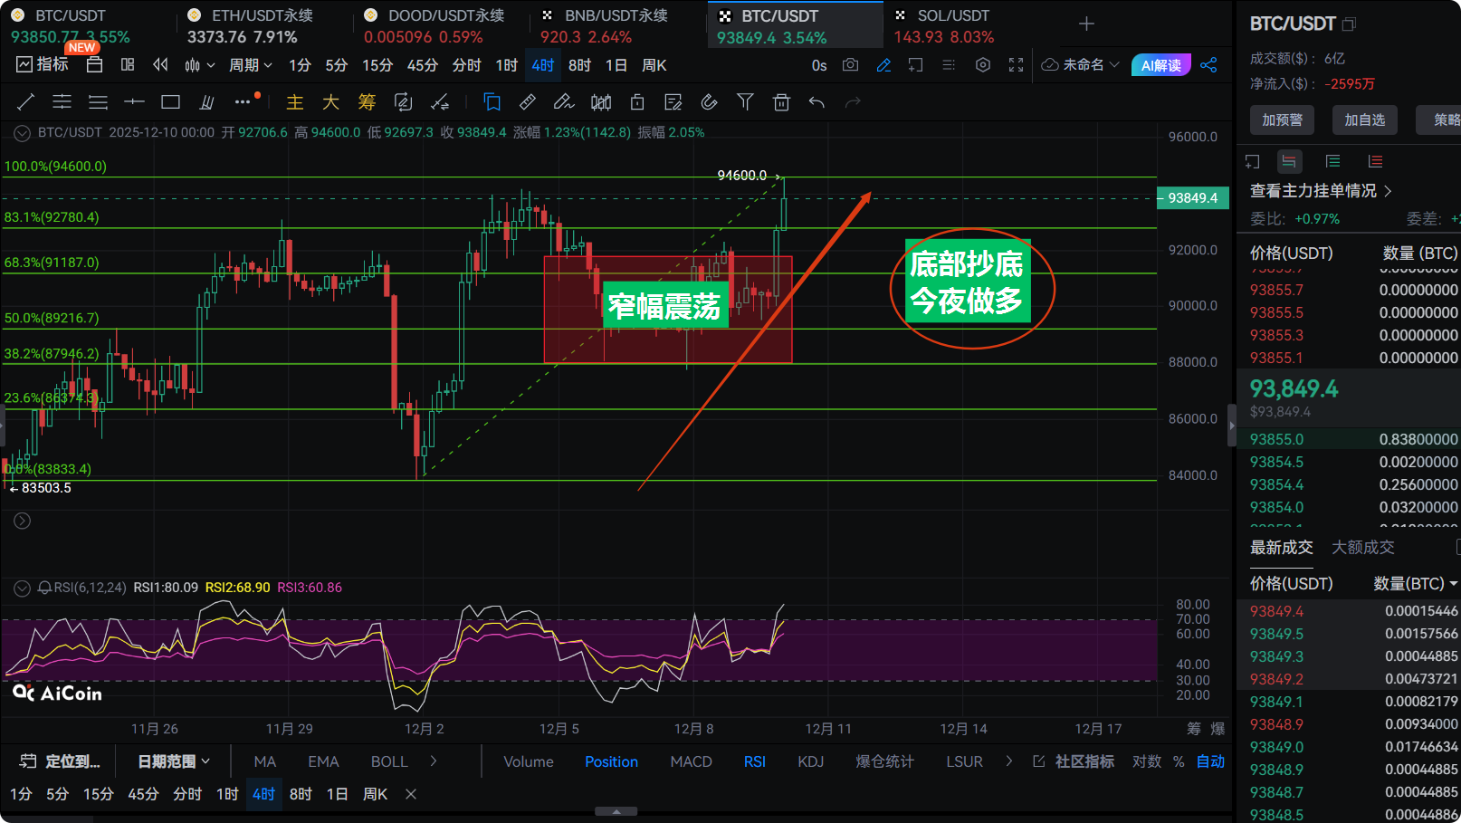Click the 加预警 add alert button
The image size is (1461, 823).
pos(1282,120)
